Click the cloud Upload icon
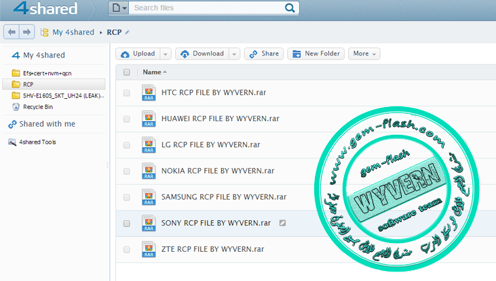Screen dimensions: 496x281 pos(126,54)
